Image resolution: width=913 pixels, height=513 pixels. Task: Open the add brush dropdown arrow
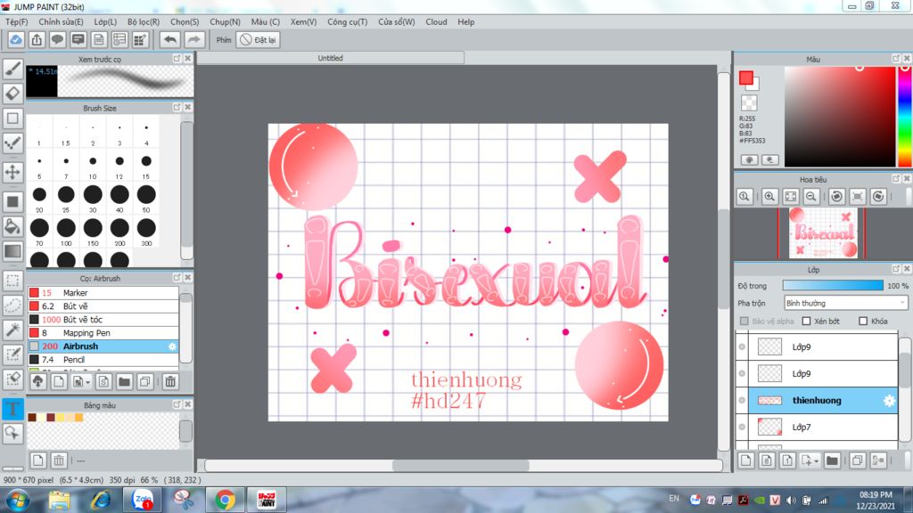[88, 382]
